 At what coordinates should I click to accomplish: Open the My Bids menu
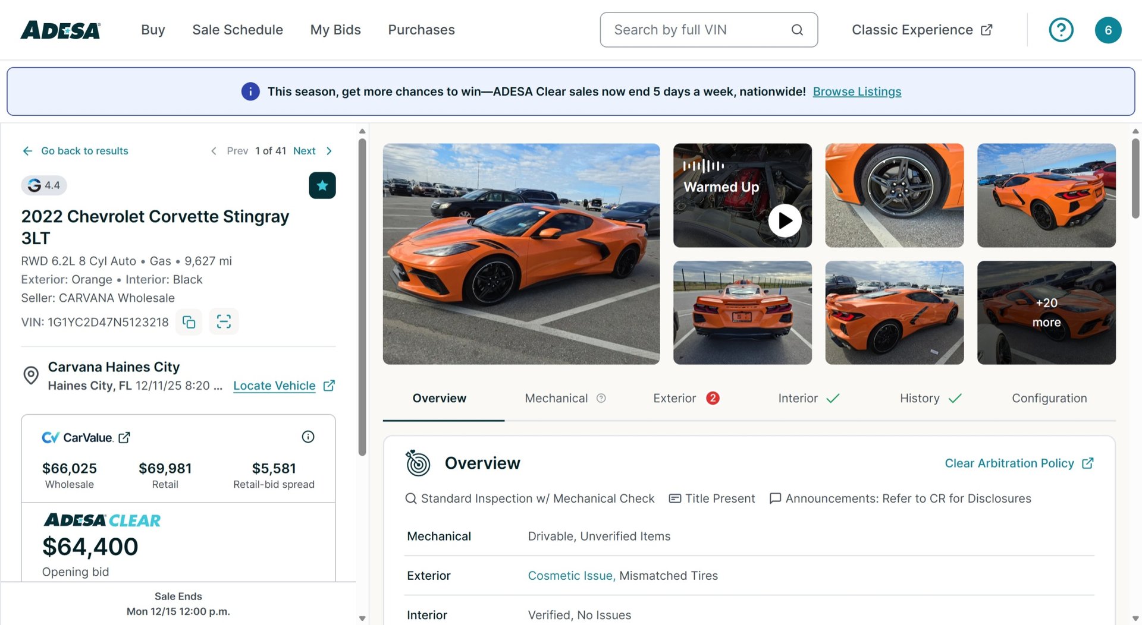335,29
